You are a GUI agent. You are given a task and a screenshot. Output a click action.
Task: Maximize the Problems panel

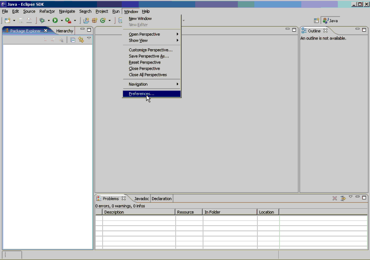(364, 197)
